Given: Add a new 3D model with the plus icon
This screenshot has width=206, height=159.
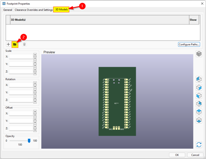Looking at the screenshot, I should coord(8,44).
